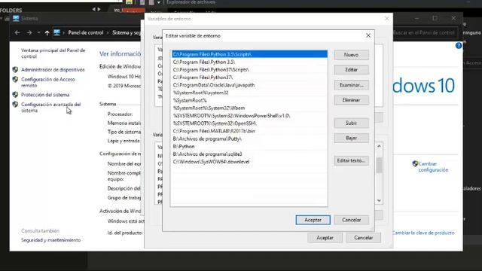Viewport: 482px width, 271px height.
Task: Confirm with Aceptar in the edit dialog
Action: [x=313, y=220]
